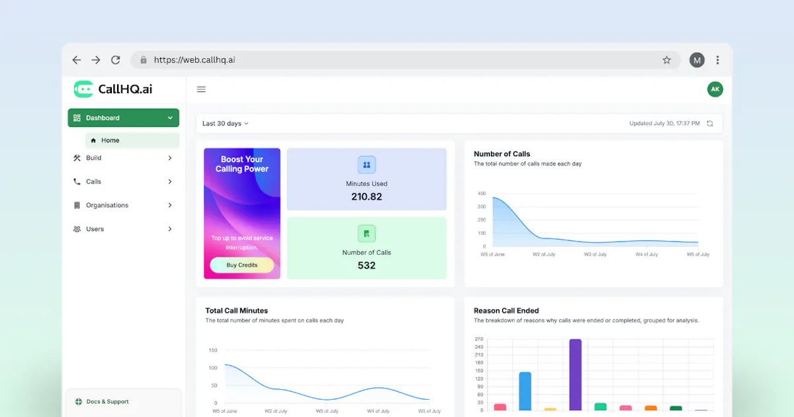Click the Organisations building icon
This screenshot has height=417, width=794.
[77, 205]
